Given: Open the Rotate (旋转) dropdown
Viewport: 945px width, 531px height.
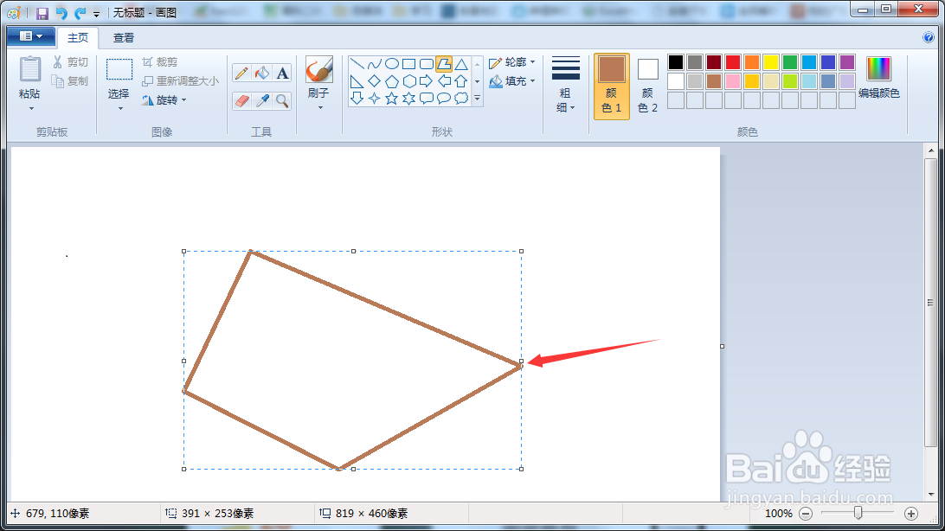Looking at the screenshot, I should pyautogui.click(x=164, y=100).
